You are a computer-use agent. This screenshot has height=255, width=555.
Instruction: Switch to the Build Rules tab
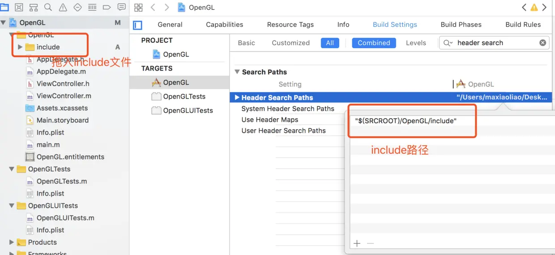point(523,25)
